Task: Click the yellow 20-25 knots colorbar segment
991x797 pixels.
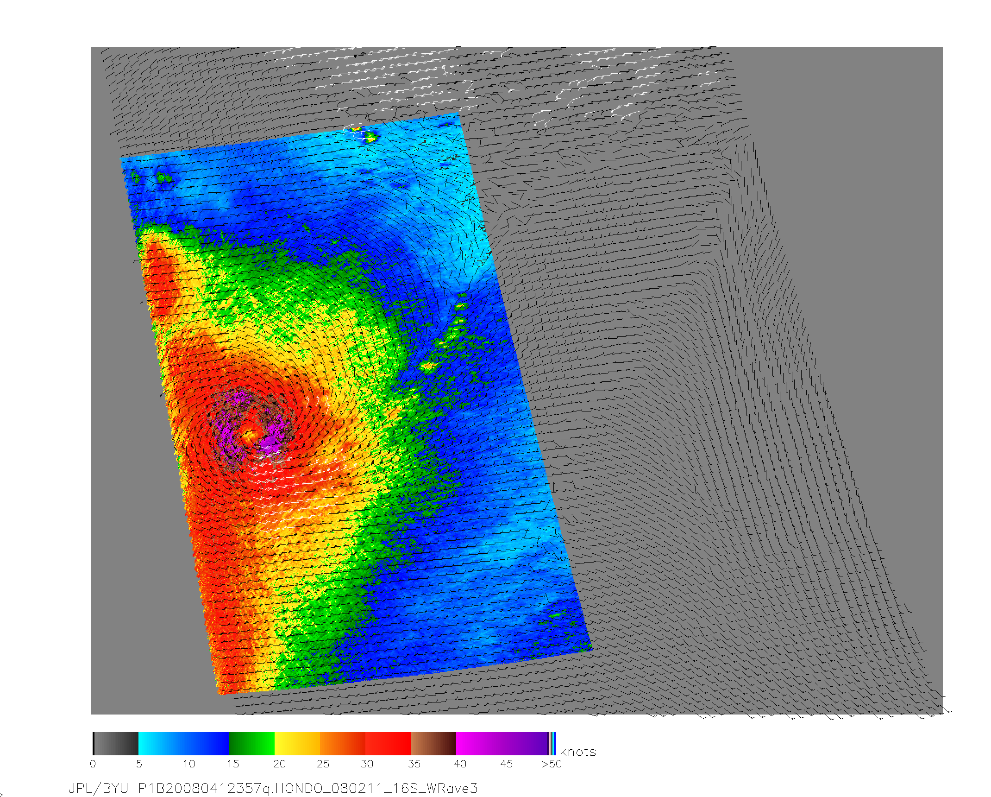Action: click(x=297, y=744)
